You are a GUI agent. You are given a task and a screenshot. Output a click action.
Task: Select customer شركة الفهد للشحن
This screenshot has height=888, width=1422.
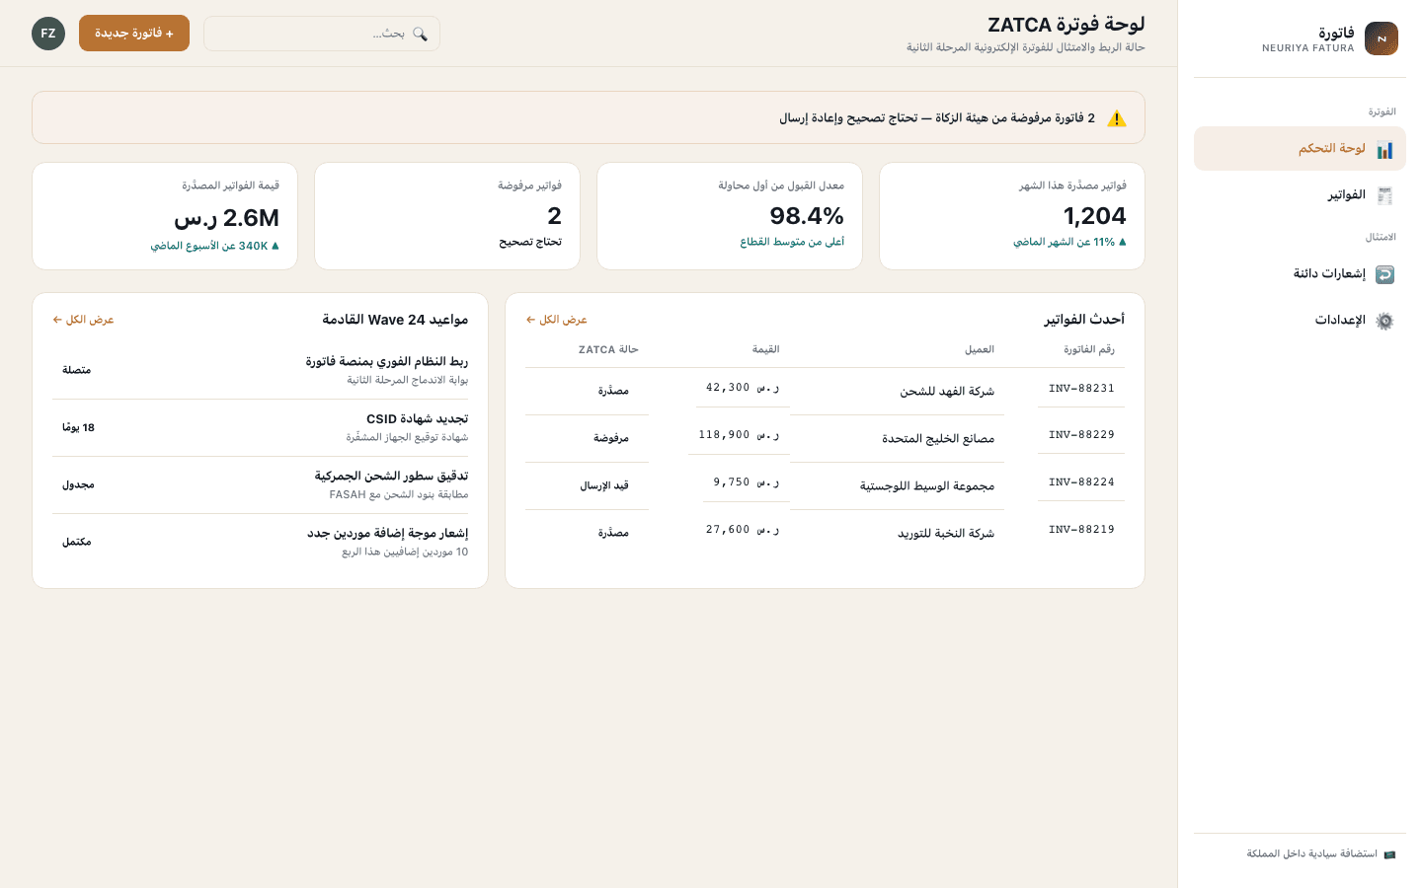tap(947, 392)
